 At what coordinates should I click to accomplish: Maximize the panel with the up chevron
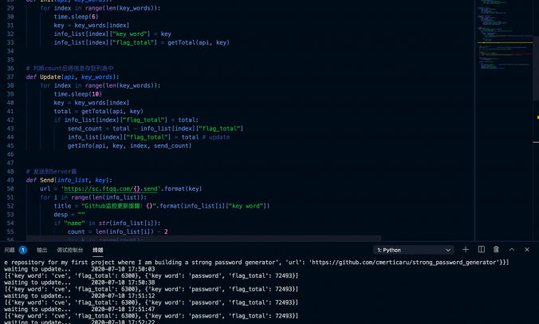click(512, 250)
